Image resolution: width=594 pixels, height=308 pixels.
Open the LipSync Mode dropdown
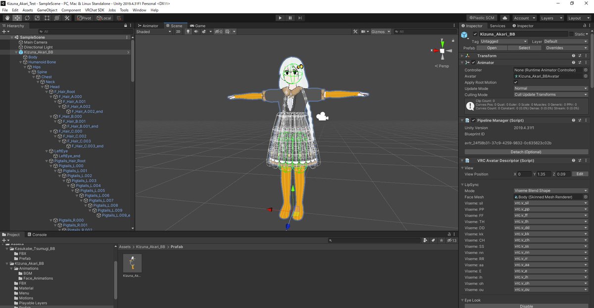[551, 190]
